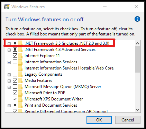The image size is (146, 129).
Task: Confirm changes with the OK button
Action: click(x=99, y=120)
